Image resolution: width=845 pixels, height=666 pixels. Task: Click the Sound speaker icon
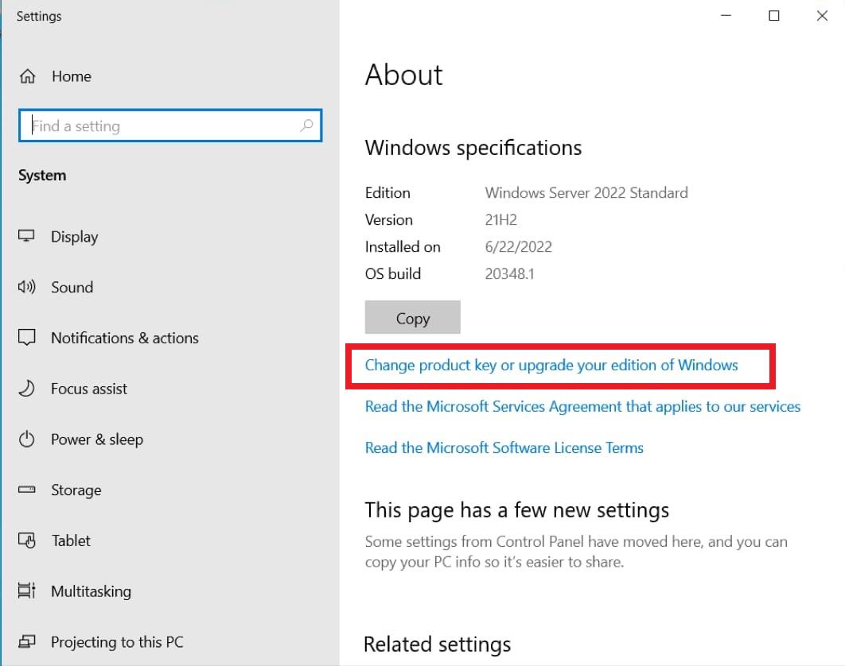pos(27,288)
